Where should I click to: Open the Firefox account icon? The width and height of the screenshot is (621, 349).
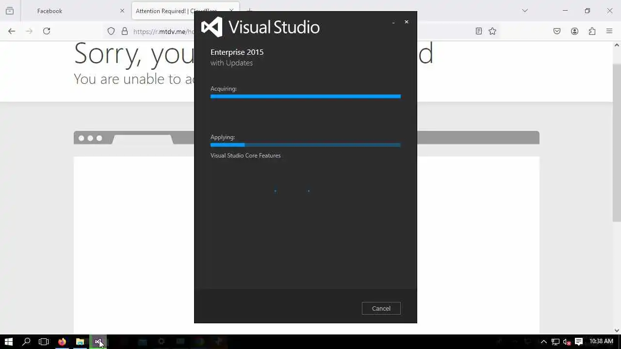click(574, 31)
